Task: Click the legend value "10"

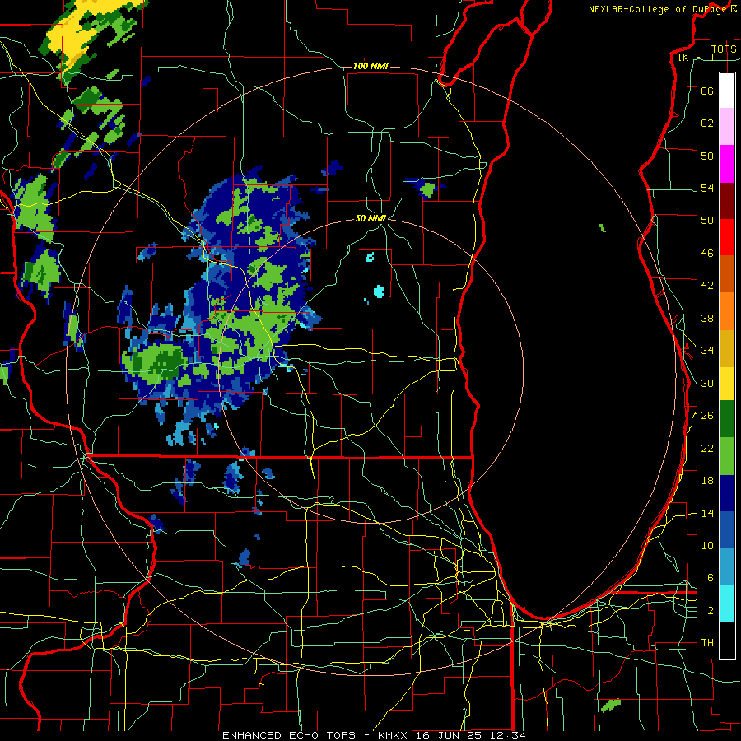Action: [x=707, y=545]
